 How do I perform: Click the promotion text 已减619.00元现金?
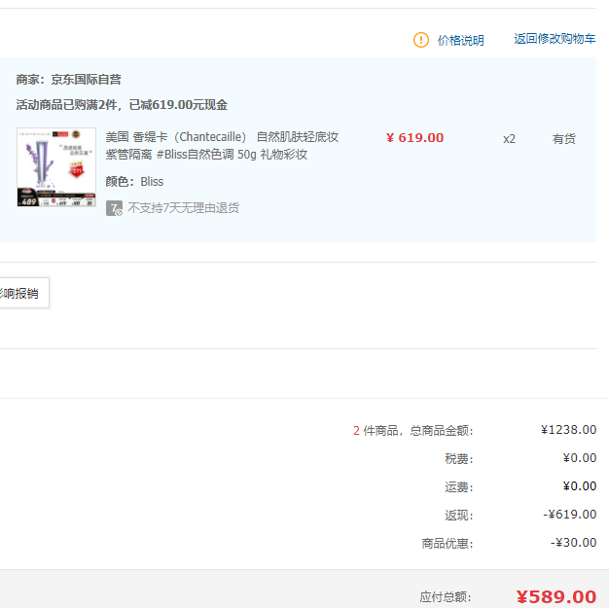point(178,105)
